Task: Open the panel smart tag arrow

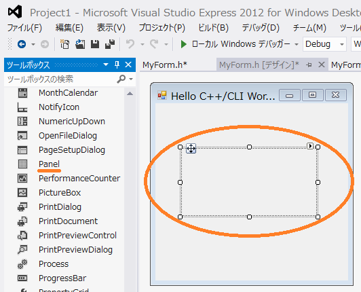Action: click(x=310, y=146)
